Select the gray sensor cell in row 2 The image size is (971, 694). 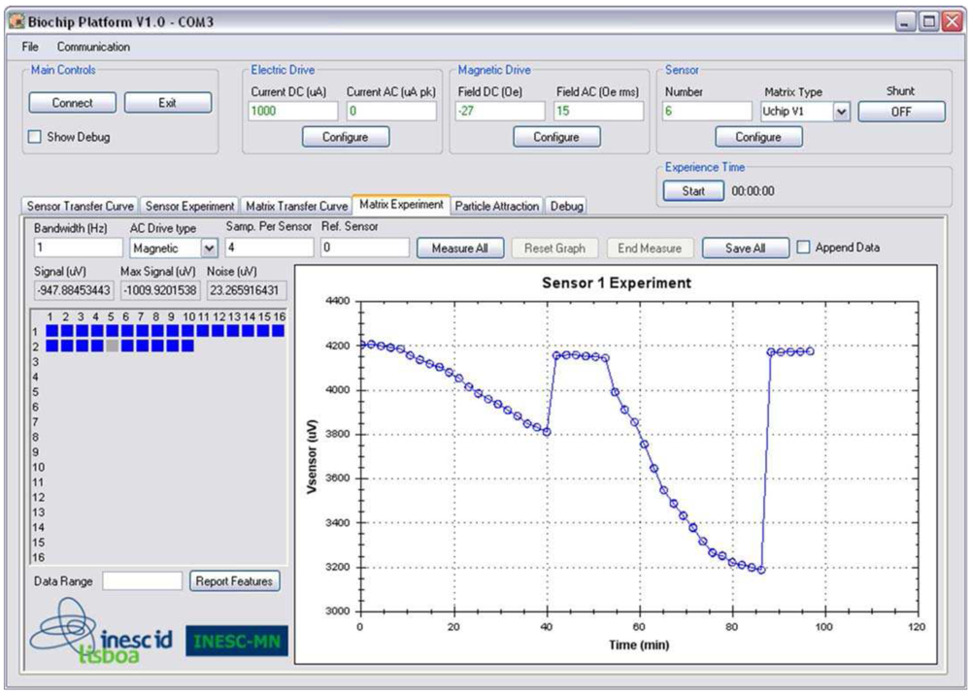point(113,346)
